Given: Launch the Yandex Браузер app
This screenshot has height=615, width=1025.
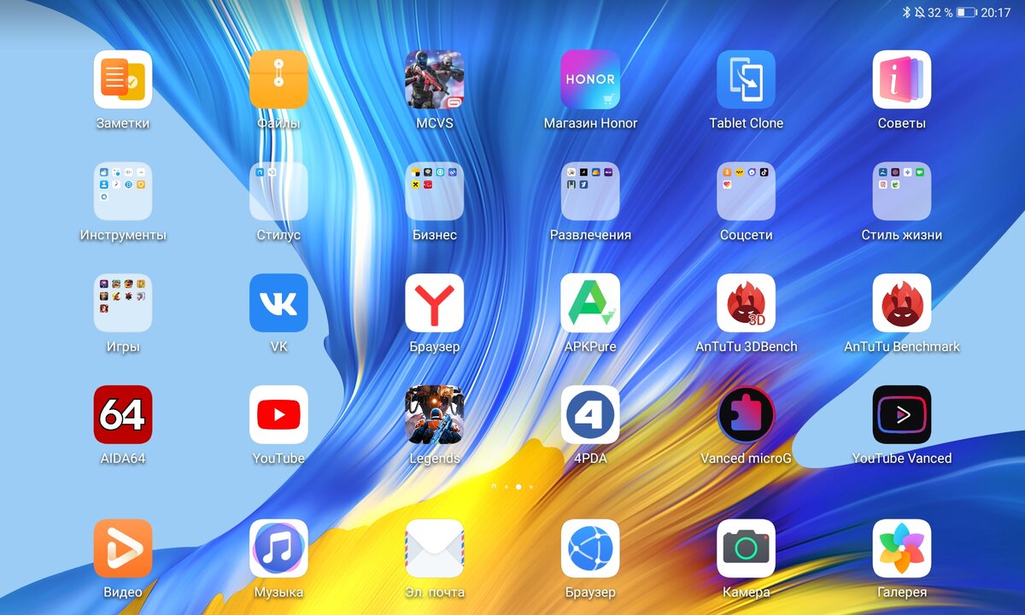Looking at the screenshot, I should pos(434,303).
